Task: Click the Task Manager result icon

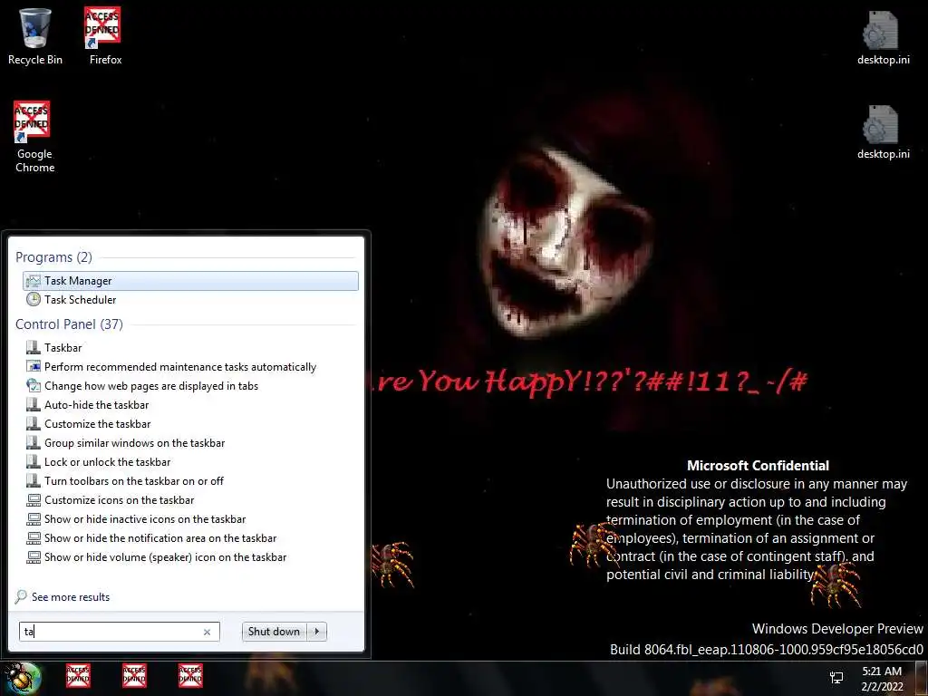Action: click(x=34, y=281)
